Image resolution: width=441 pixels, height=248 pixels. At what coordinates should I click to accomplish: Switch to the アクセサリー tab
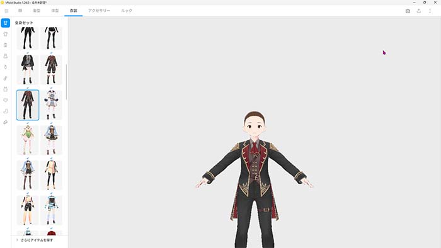pos(99,11)
